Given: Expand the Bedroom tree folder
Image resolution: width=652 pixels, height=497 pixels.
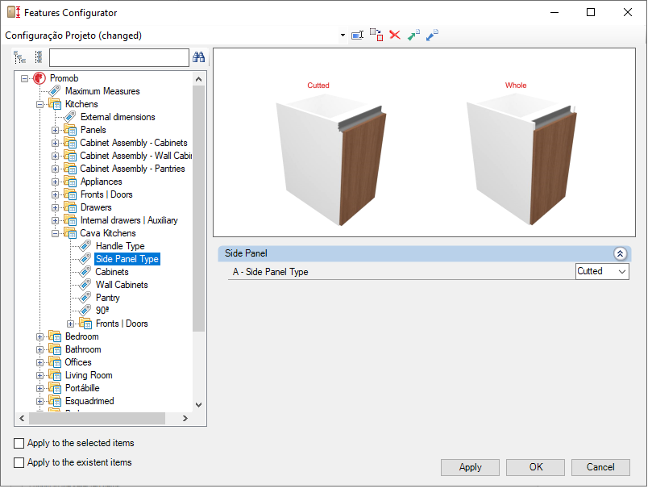Looking at the screenshot, I should [39, 337].
